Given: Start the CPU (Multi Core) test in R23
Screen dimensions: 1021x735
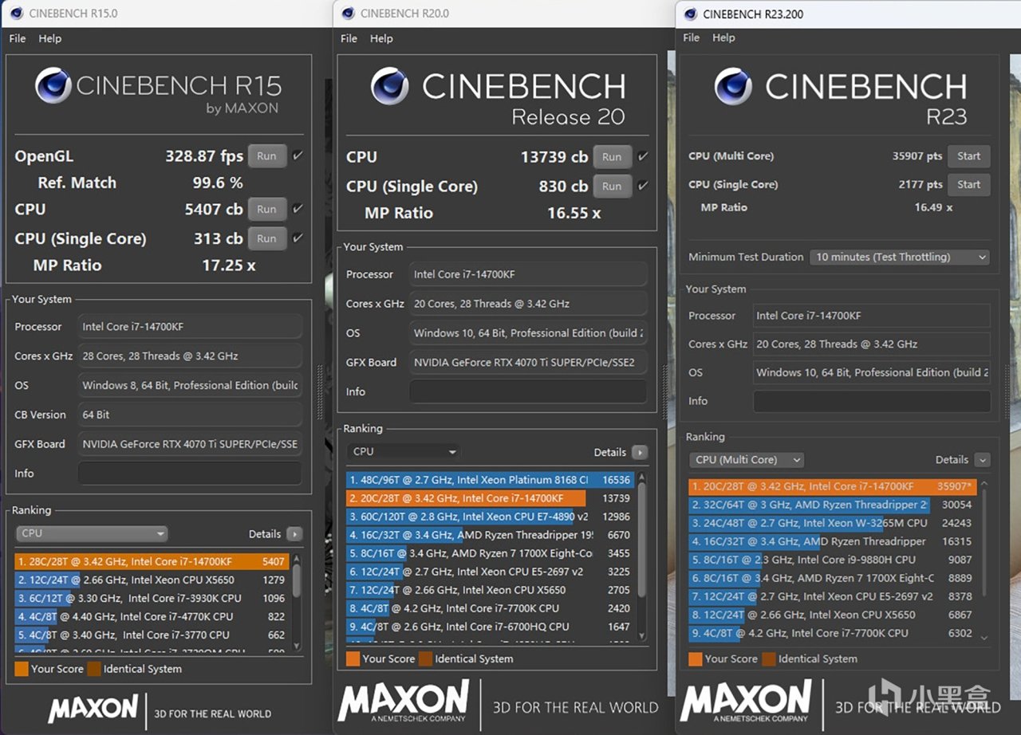Looking at the screenshot, I should coord(968,156).
